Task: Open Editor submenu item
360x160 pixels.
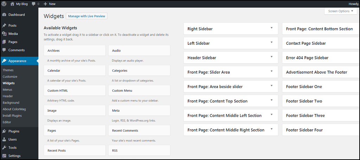Action: pyautogui.click(x=7, y=122)
